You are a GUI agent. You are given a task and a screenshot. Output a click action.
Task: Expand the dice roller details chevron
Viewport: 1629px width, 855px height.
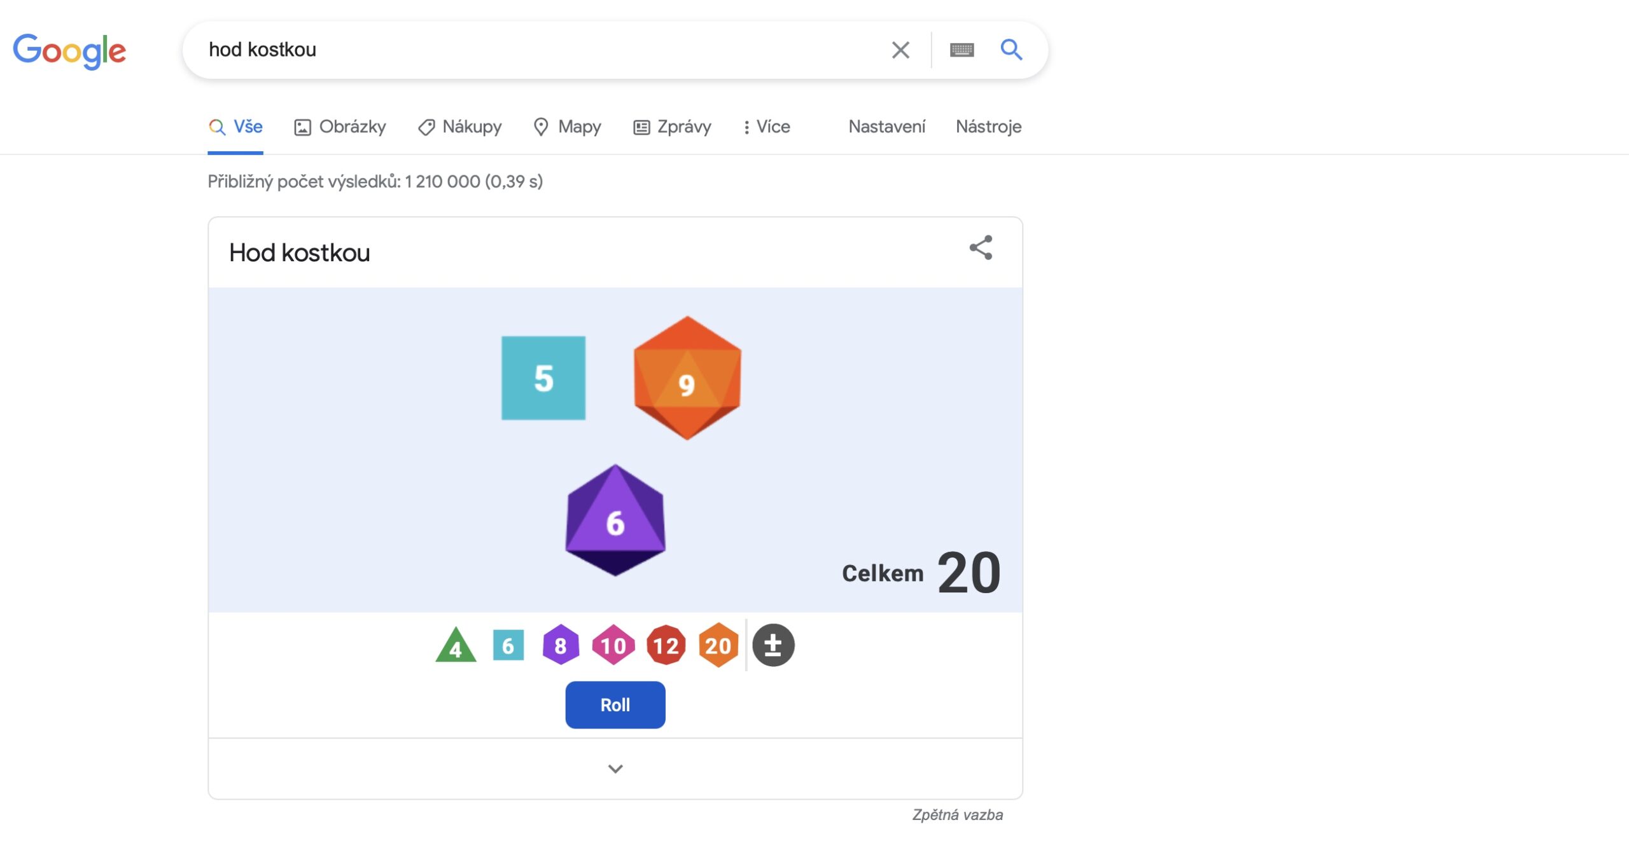[615, 768]
